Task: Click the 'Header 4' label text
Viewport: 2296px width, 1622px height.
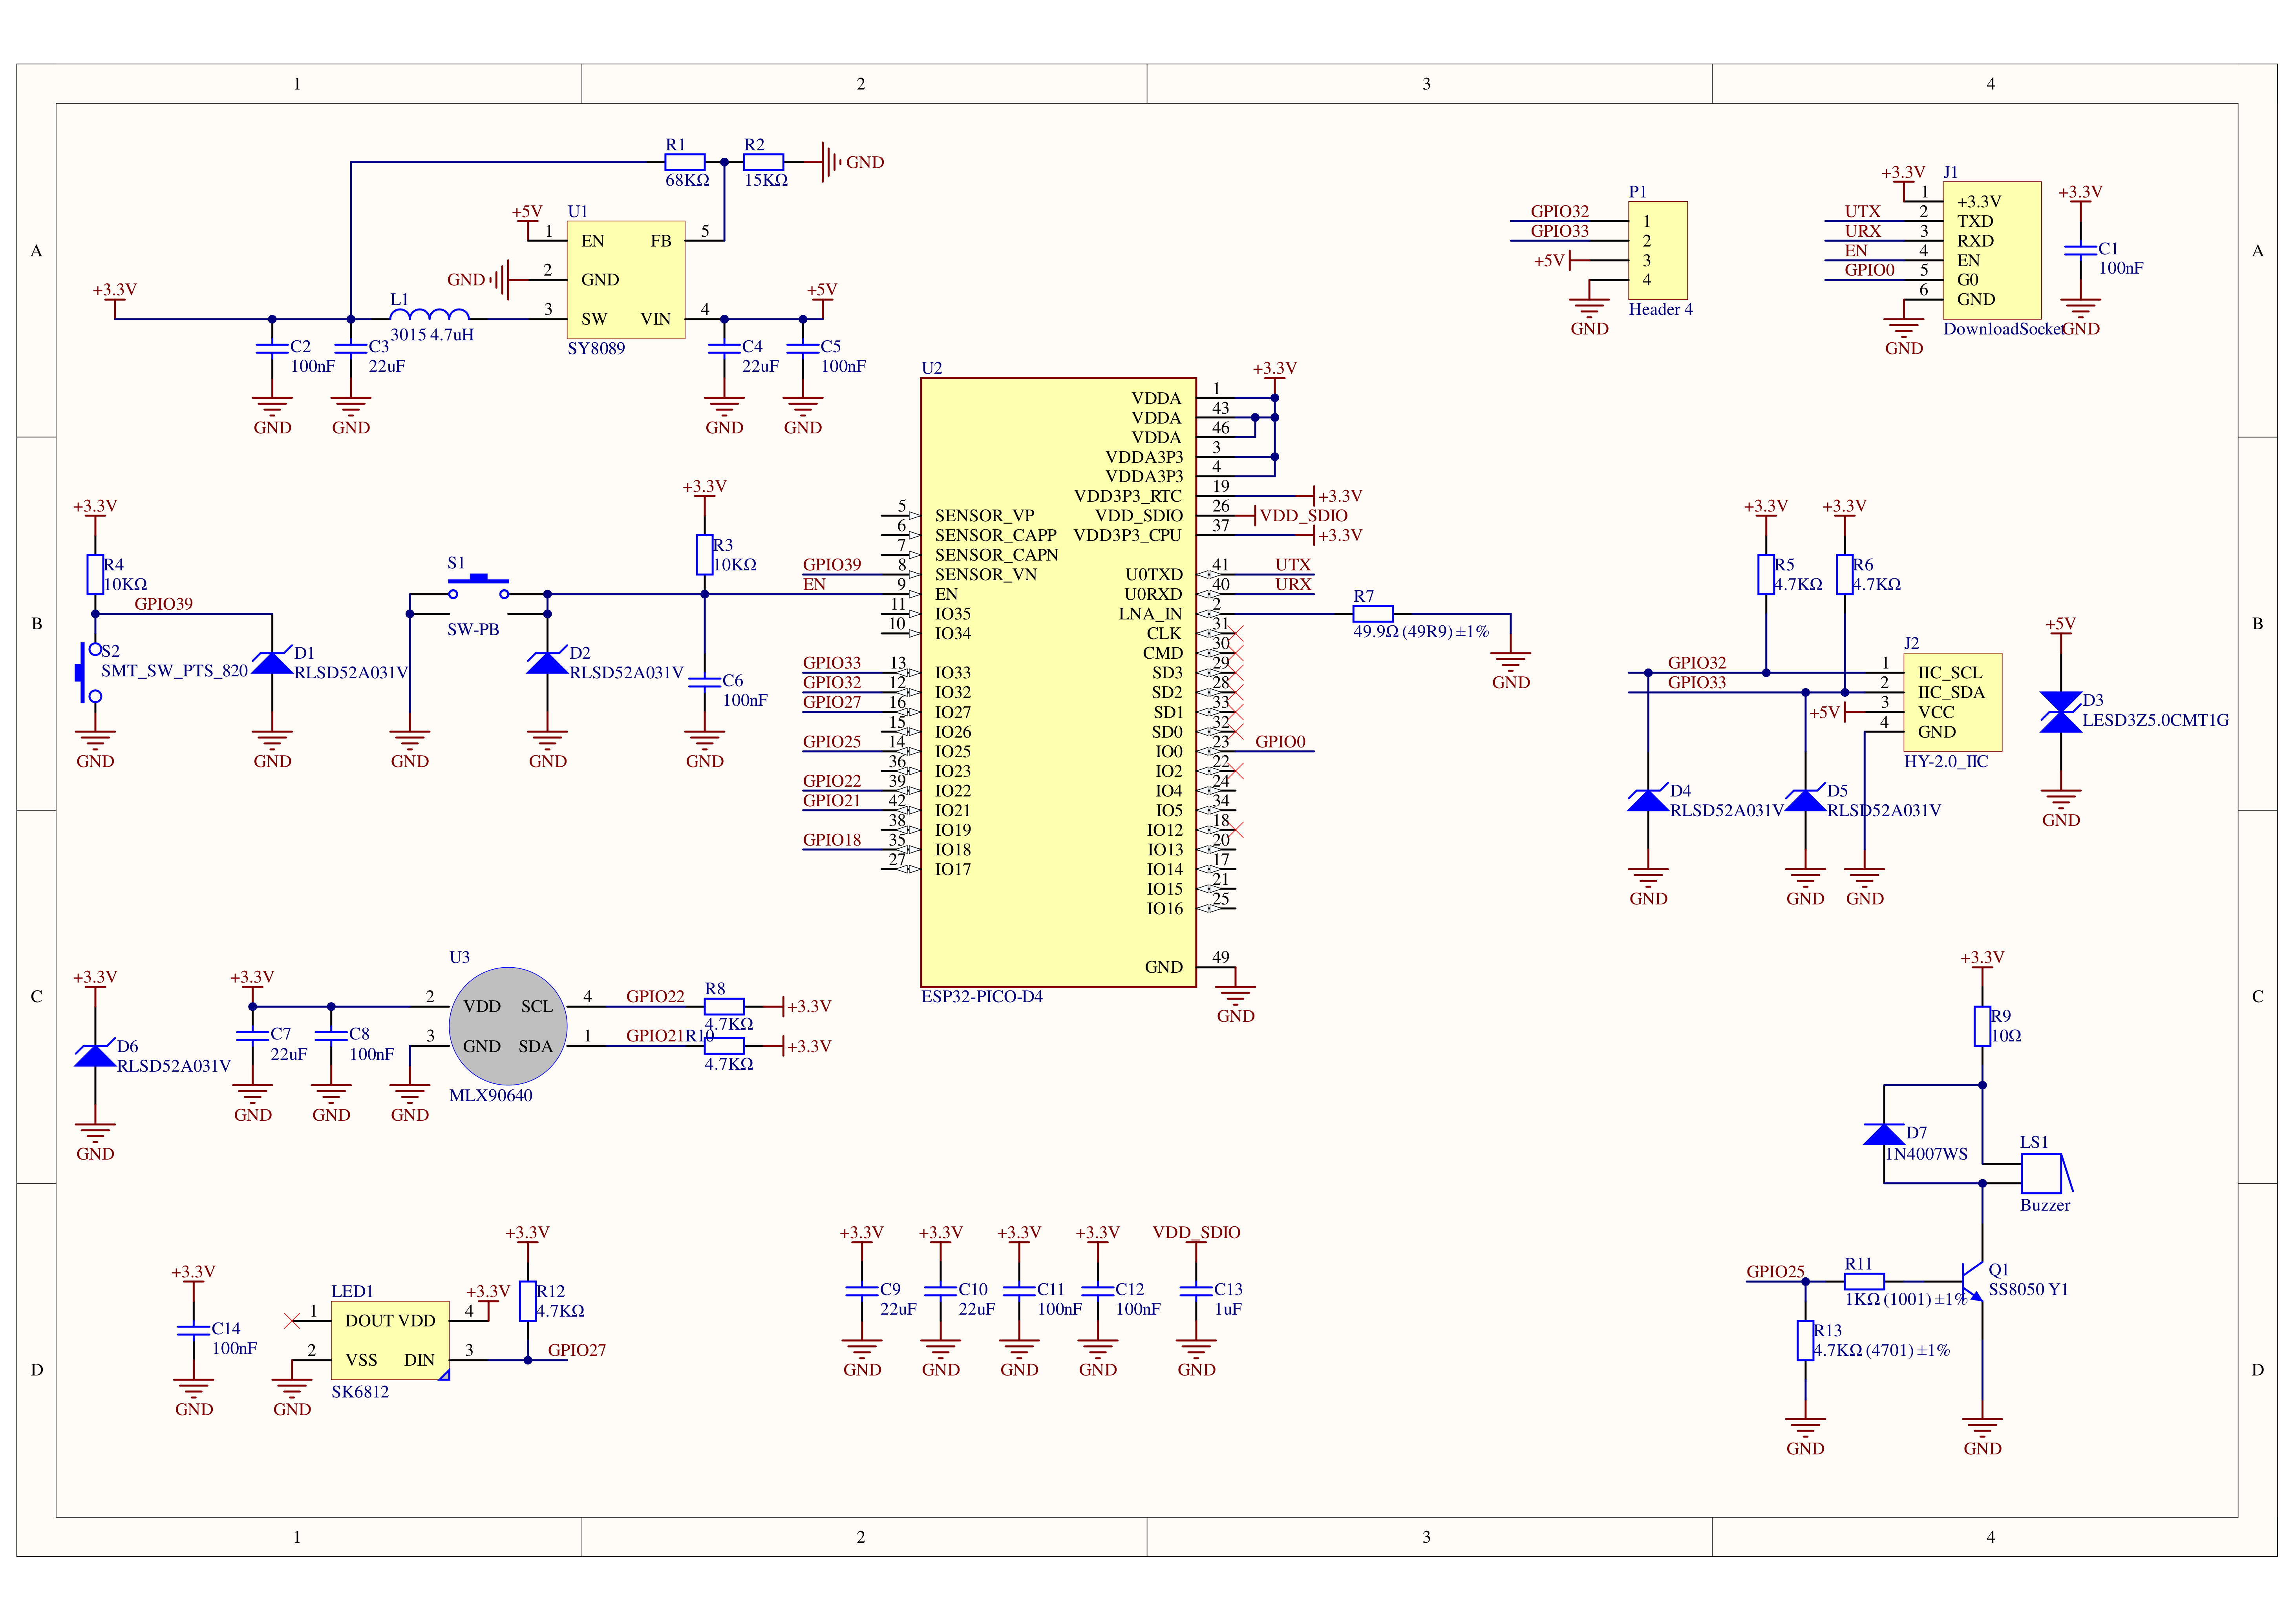Action: click(1661, 310)
